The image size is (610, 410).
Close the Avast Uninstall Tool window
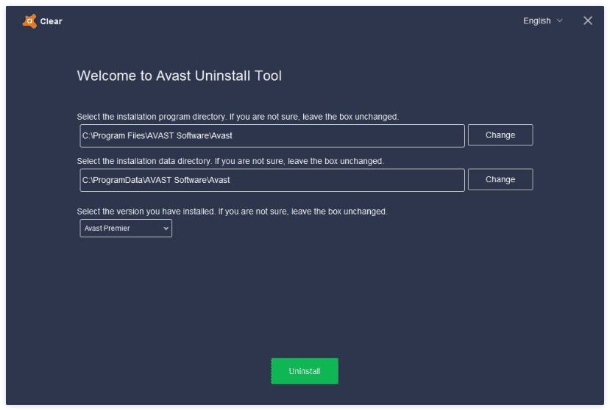click(x=588, y=21)
